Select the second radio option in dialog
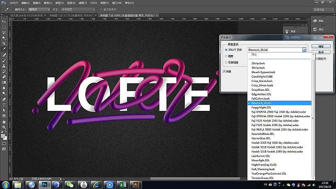The image size is (336, 189). tap(226, 56)
